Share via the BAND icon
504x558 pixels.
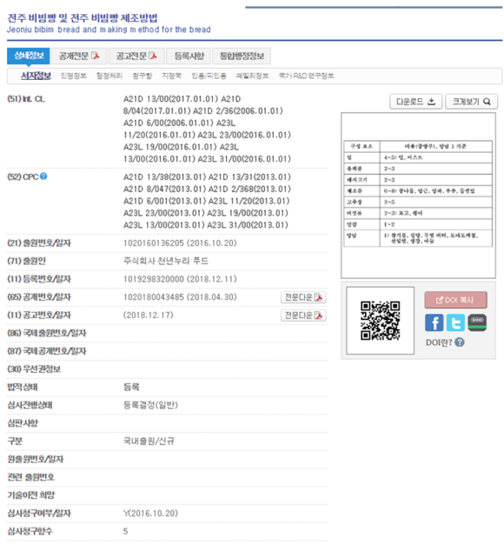pos(477,322)
